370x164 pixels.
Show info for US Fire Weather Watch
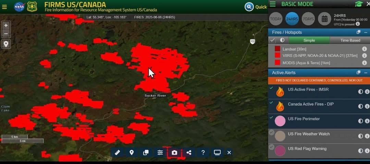pyautogui.click(x=367, y=136)
